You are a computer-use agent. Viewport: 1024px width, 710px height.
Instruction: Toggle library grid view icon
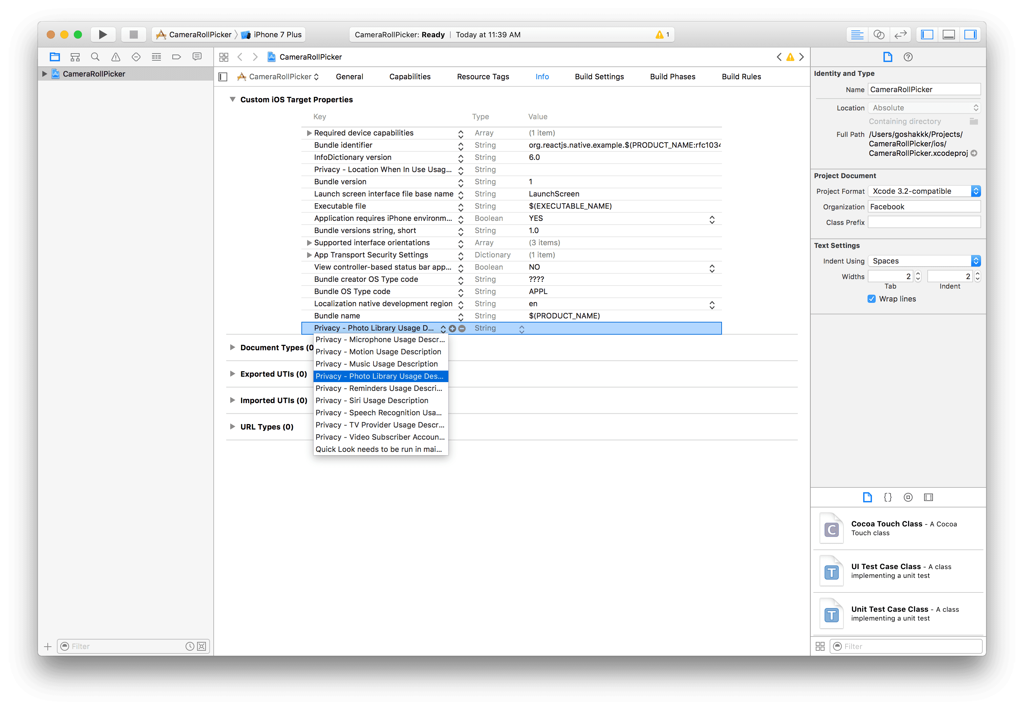point(820,646)
